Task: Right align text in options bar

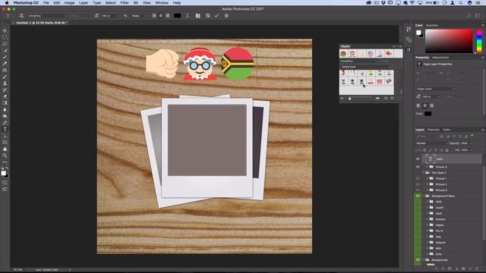Action: pyautogui.click(x=168, y=16)
